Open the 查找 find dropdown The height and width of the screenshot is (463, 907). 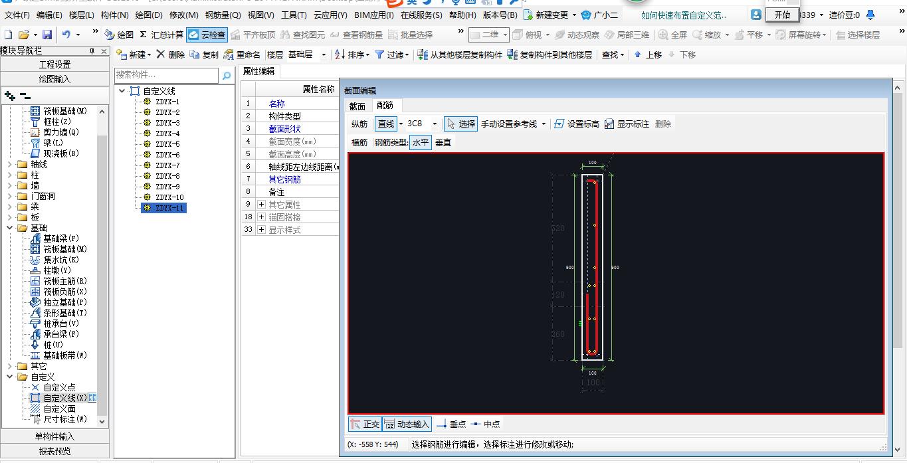click(x=613, y=54)
